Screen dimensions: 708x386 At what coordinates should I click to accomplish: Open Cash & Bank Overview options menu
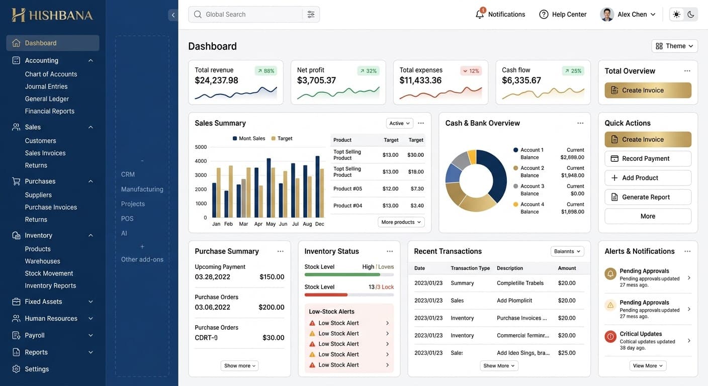pos(580,123)
